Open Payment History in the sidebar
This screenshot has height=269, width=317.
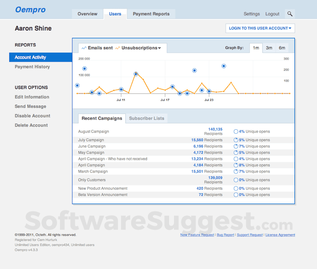click(x=32, y=67)
